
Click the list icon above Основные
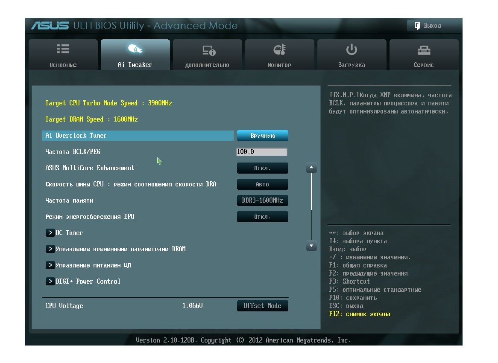pyautogui.click(x=63, y=49)
